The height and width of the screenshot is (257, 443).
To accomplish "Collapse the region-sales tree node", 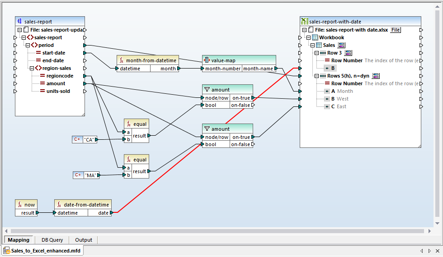I will click(32, 68).
